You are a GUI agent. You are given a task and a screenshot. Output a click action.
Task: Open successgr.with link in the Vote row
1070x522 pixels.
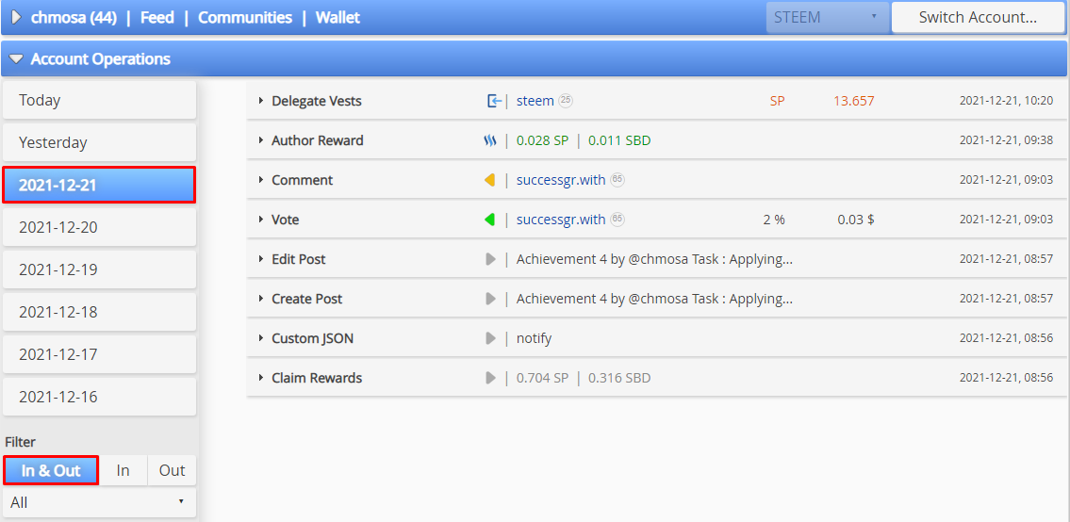point(561,220)
